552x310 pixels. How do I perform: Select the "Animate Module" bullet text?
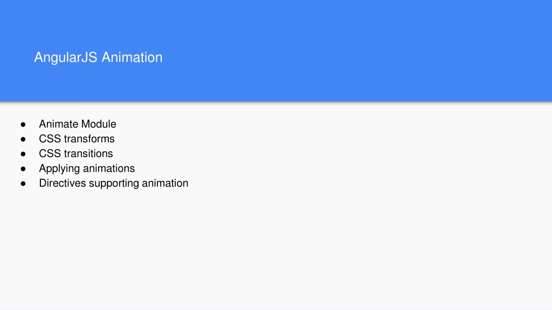(x=78, y=124)
